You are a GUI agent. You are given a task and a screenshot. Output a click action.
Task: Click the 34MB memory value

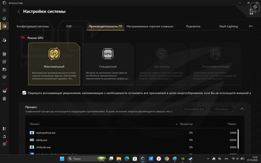pyautogui.click(x=233, y=133)
